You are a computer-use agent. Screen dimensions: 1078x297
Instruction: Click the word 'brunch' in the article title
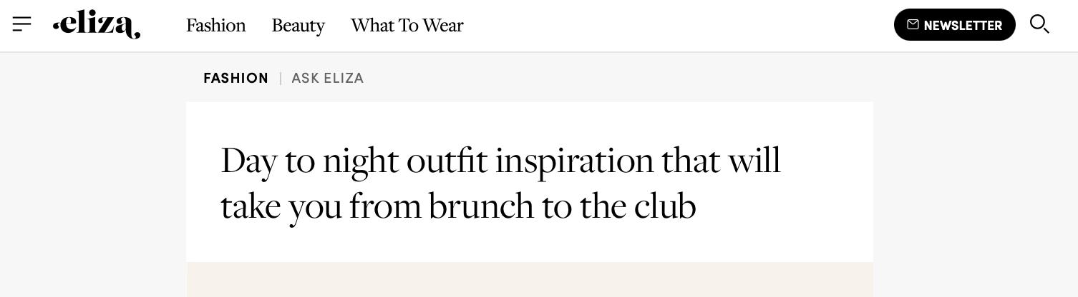pyautogui.click(x=481, y=206)
